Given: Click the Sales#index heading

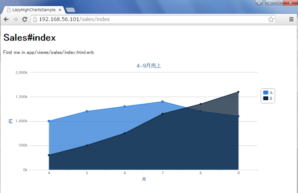Looking at the screenshot, I should point(29,38).
